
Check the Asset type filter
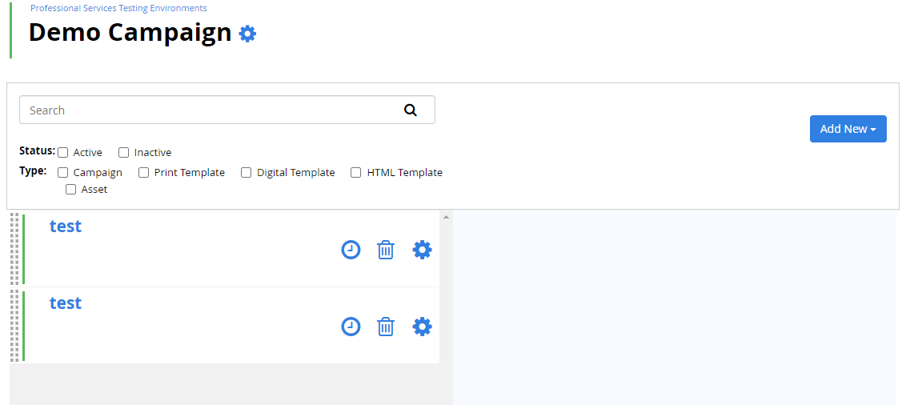(x=71, y=190)
